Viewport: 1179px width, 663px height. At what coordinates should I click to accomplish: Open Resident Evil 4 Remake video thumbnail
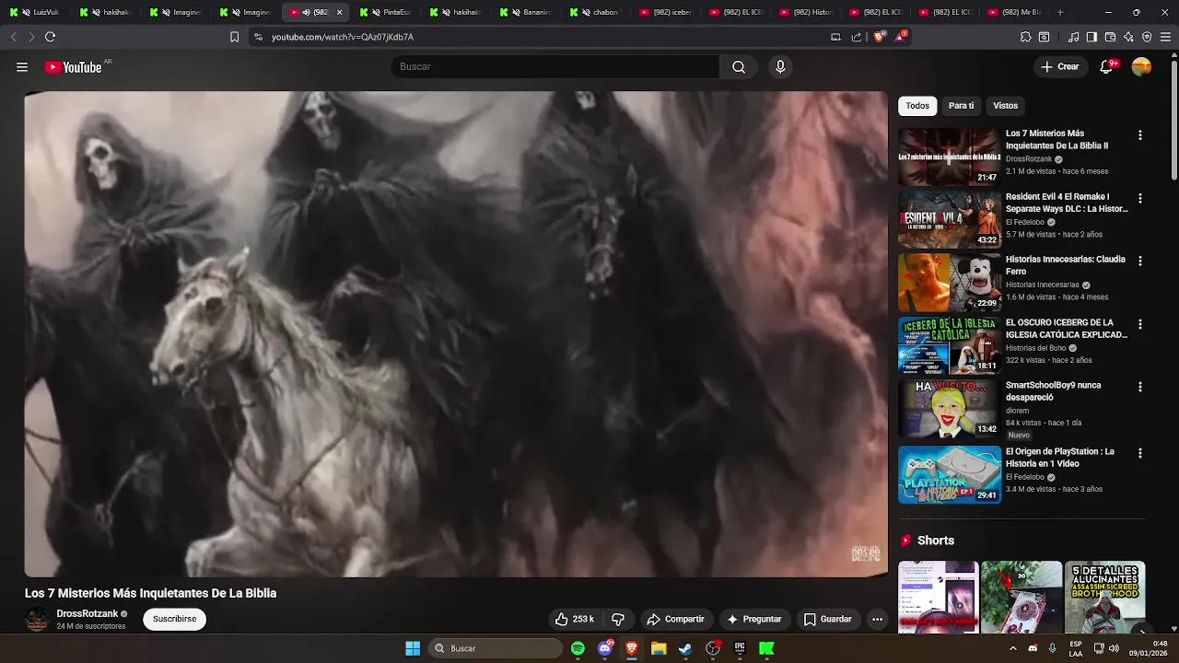(950, 219)
